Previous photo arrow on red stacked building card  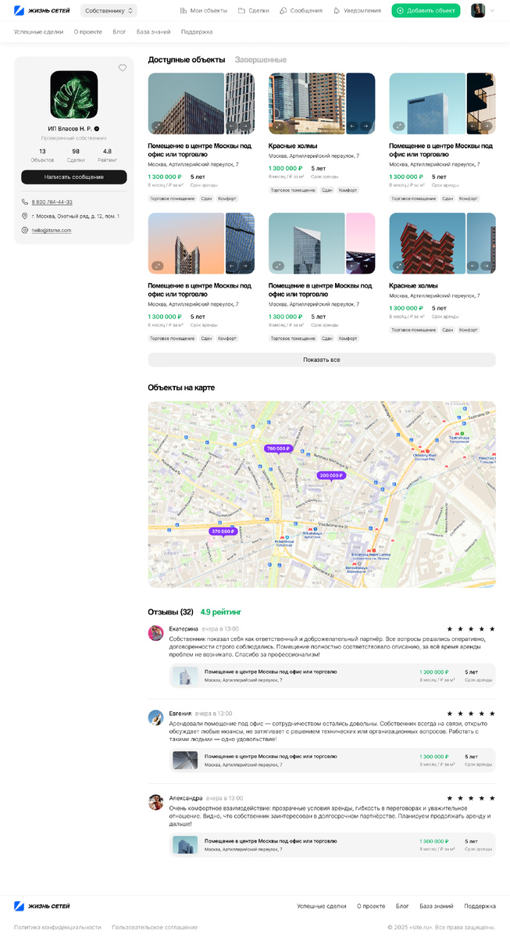click(473, 266)
